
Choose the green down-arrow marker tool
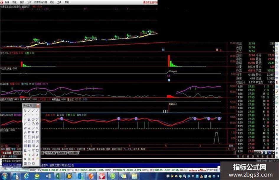[29, 155]
